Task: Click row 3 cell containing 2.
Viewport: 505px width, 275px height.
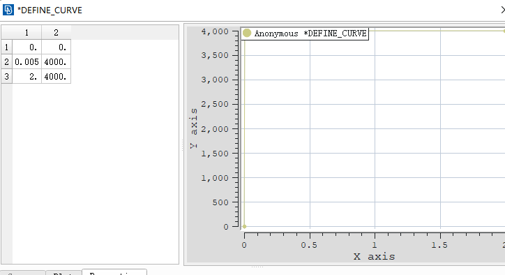Action: 27,77
